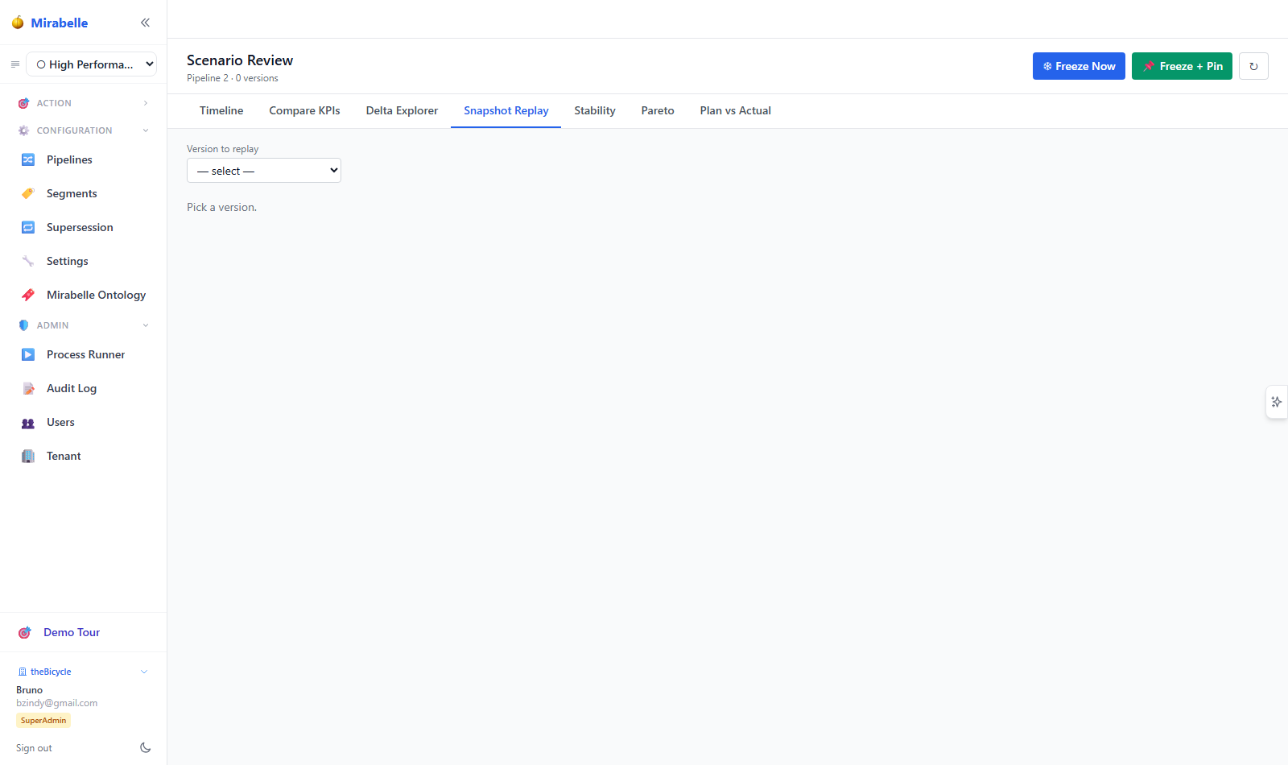
Task: Click the Users people icon
Action: pyautogui.click(x=28, y=422)
